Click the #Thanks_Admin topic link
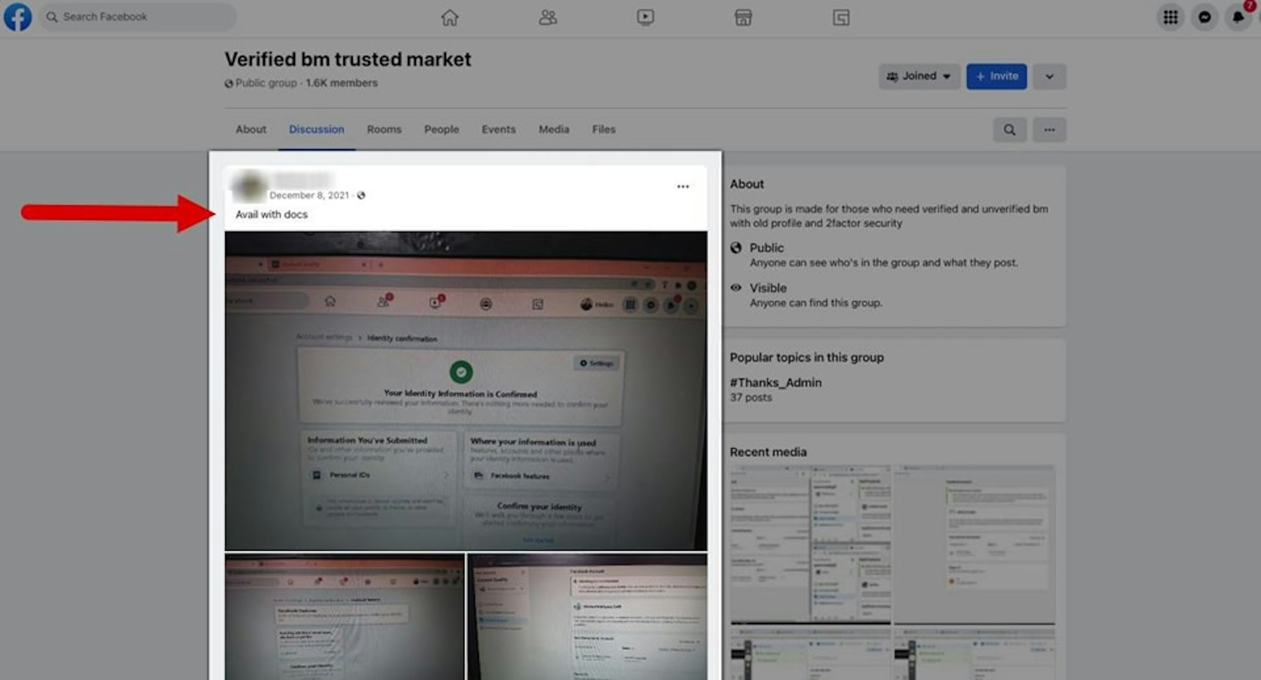The image size is (1261, 680). click(775, 383)
